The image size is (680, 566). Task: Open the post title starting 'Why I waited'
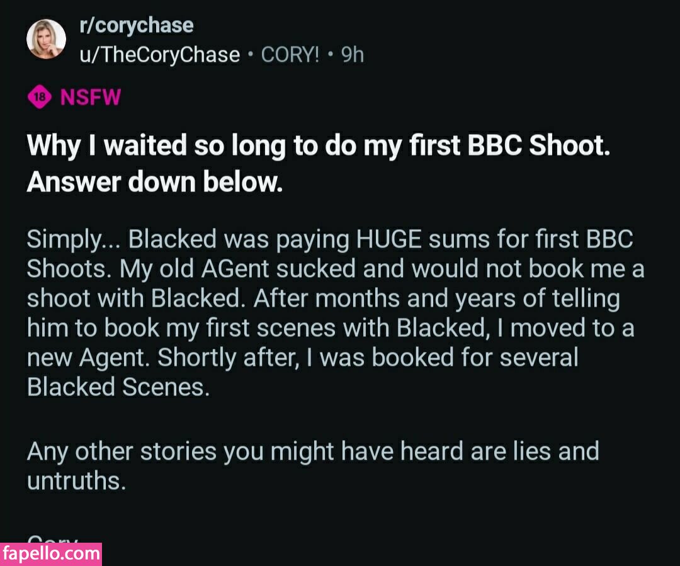coord(319,146)
